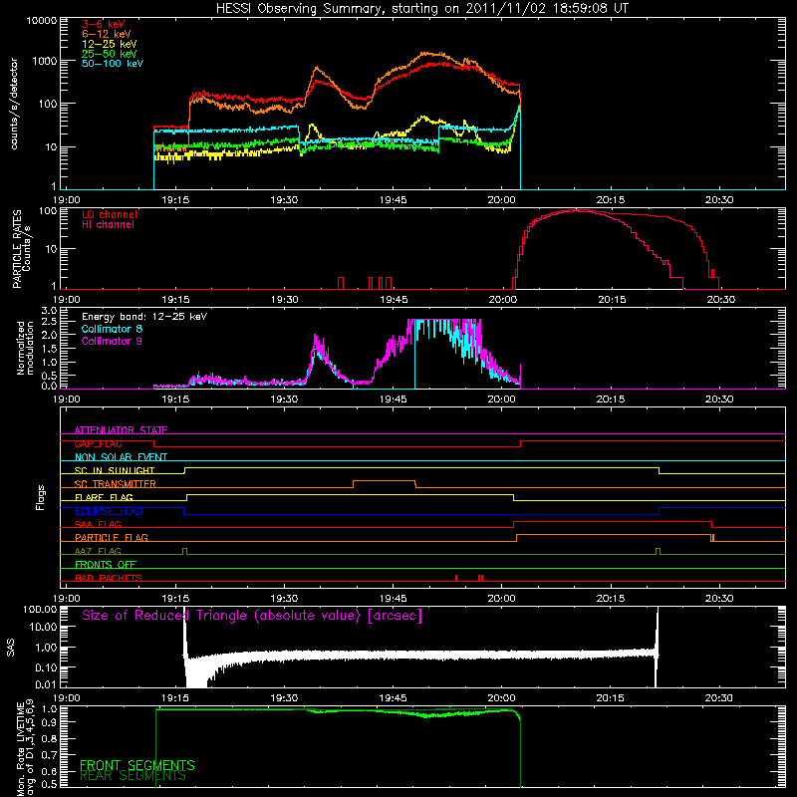Select the 6-12 keV legend label

click(107, 34)
